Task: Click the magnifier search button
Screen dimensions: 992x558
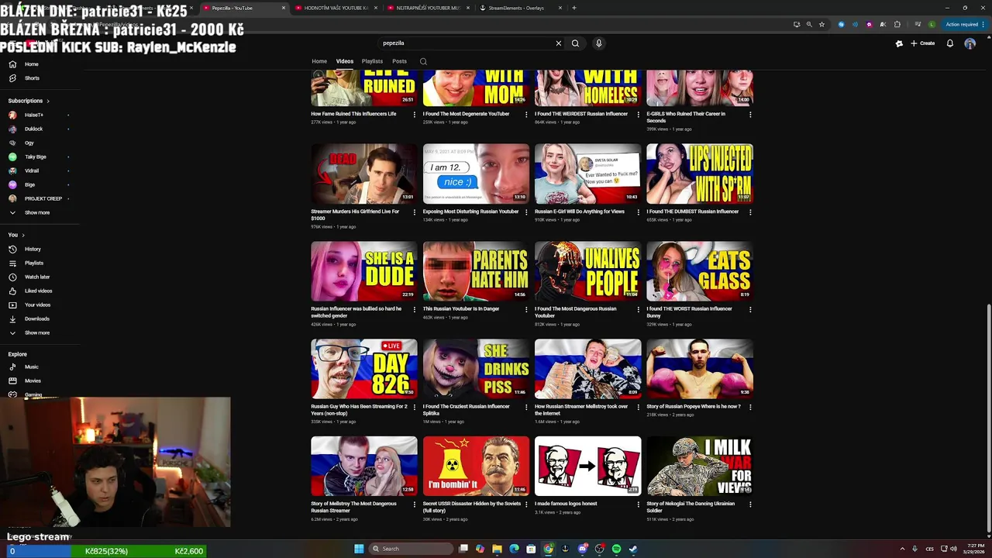Action: tap(575, 43)
